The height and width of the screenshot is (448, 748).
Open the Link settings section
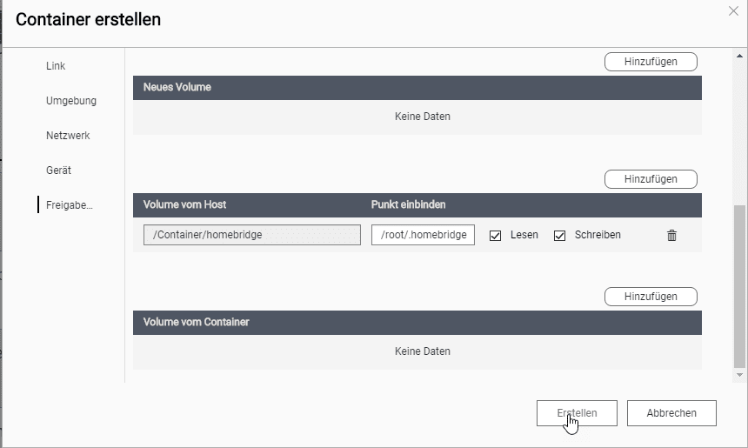pos(56,66)
